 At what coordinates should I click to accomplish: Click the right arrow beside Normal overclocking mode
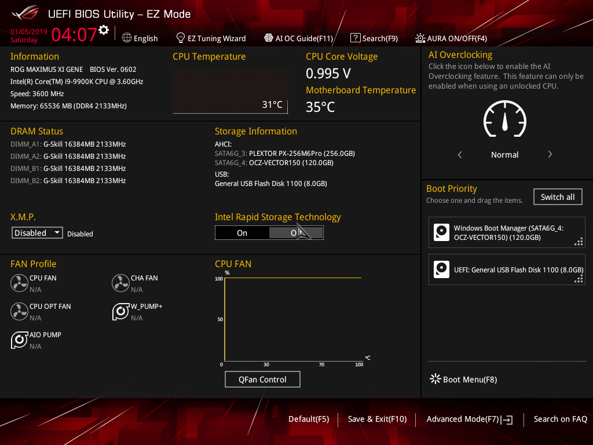point(550,155)
